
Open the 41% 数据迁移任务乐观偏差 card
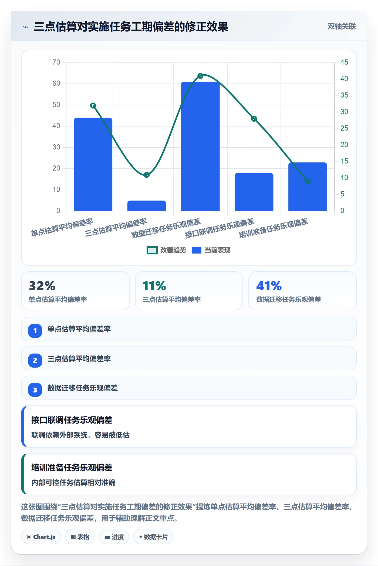pos(303,291)
